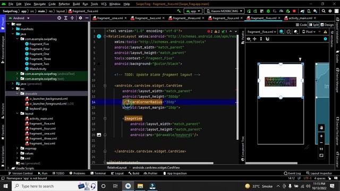
Task: Switch editor to Code view mode
Action: tap(301, 25)
